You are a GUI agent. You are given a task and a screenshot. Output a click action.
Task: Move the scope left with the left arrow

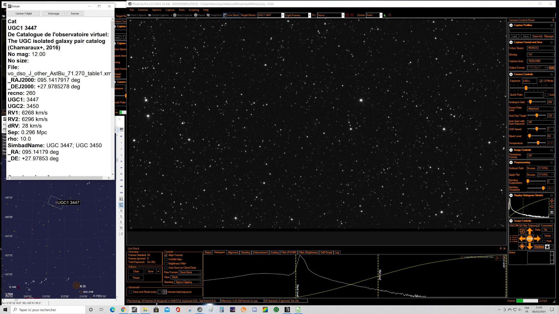point(522,239)
